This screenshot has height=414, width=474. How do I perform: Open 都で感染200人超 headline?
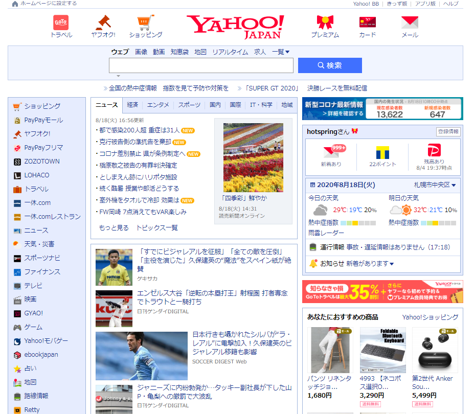click(140, 130)
